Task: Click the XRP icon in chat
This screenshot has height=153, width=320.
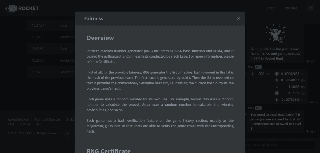Action: [x=277, y=87]
